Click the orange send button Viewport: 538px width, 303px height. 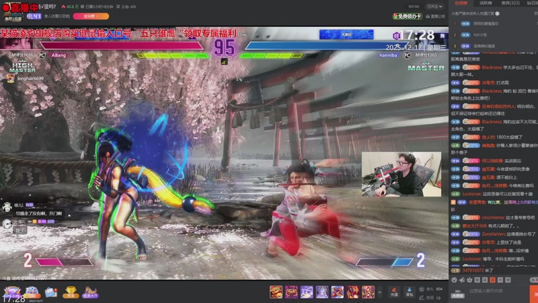[535, 293]
